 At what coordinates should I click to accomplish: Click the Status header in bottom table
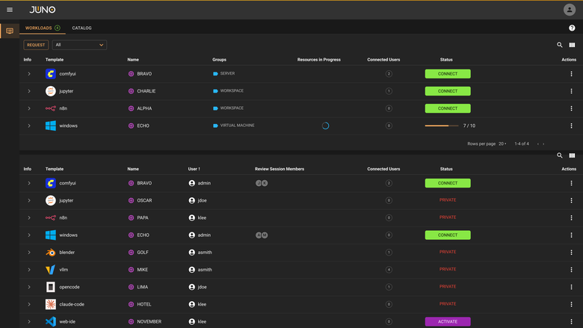click(x=446, y=169)
